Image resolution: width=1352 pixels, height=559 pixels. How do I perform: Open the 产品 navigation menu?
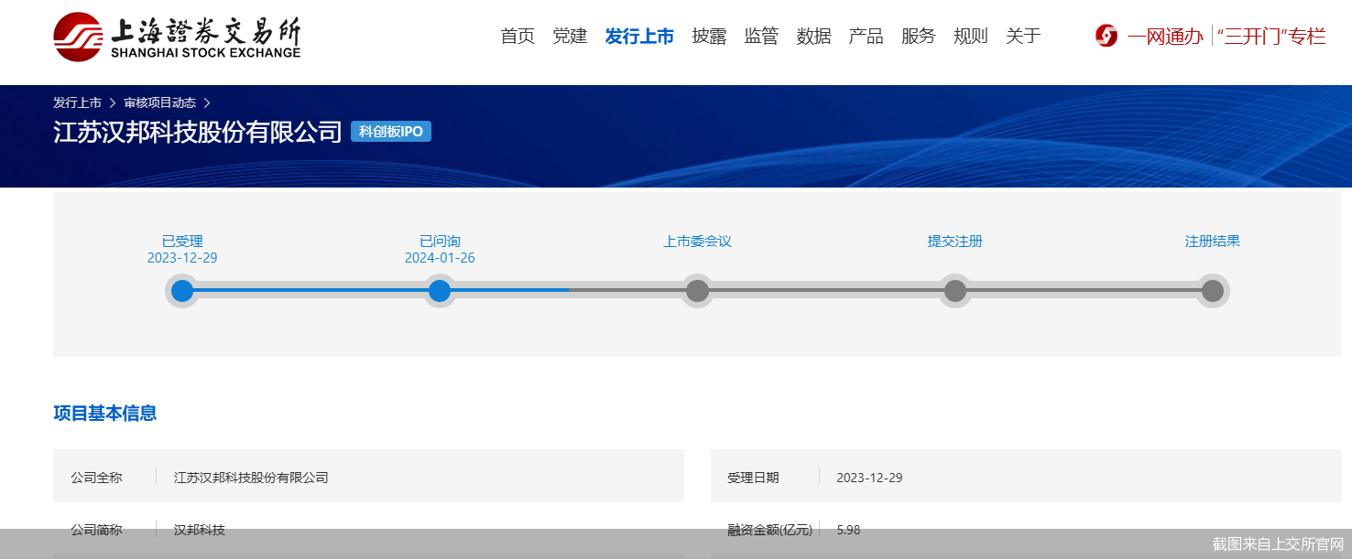865,36
